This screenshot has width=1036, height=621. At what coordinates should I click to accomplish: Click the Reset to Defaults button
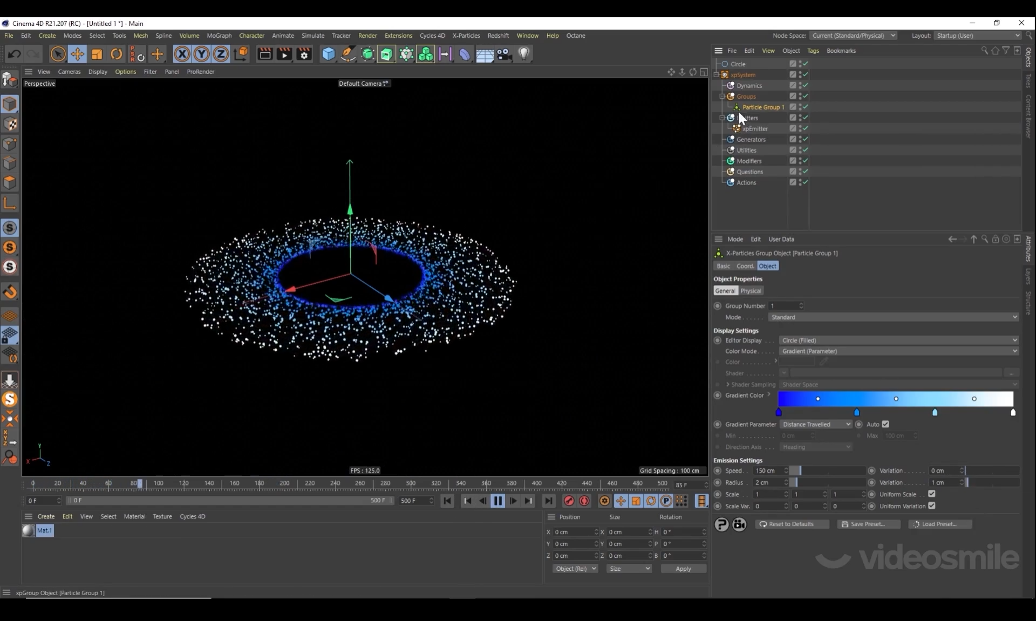tap(791, 524)
